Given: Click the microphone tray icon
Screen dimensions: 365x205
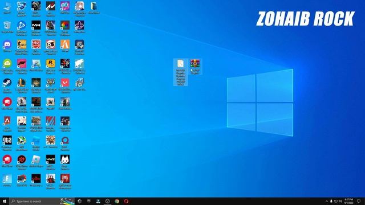Looking at the screenshot, I should [x=331, y=201].
